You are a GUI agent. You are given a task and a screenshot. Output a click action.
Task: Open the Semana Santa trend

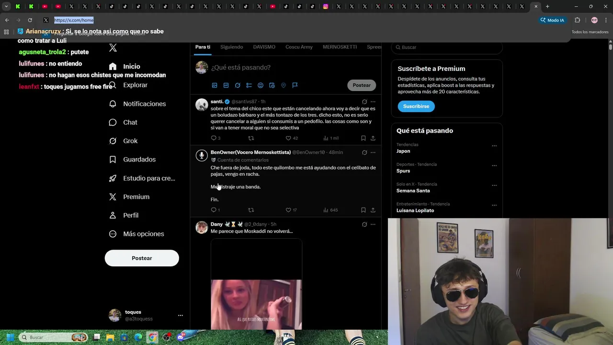(x=413, y=191)
